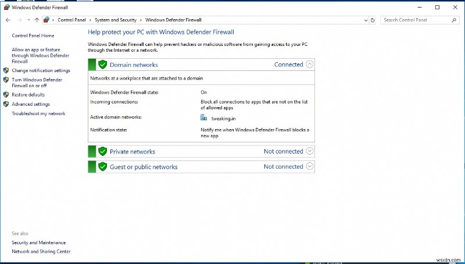
Task: Click the Private networks heading
Action: tap(133, 152)
